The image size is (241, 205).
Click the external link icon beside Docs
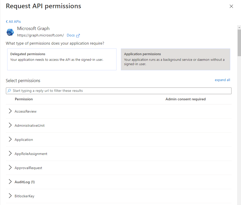coord(78,35)
